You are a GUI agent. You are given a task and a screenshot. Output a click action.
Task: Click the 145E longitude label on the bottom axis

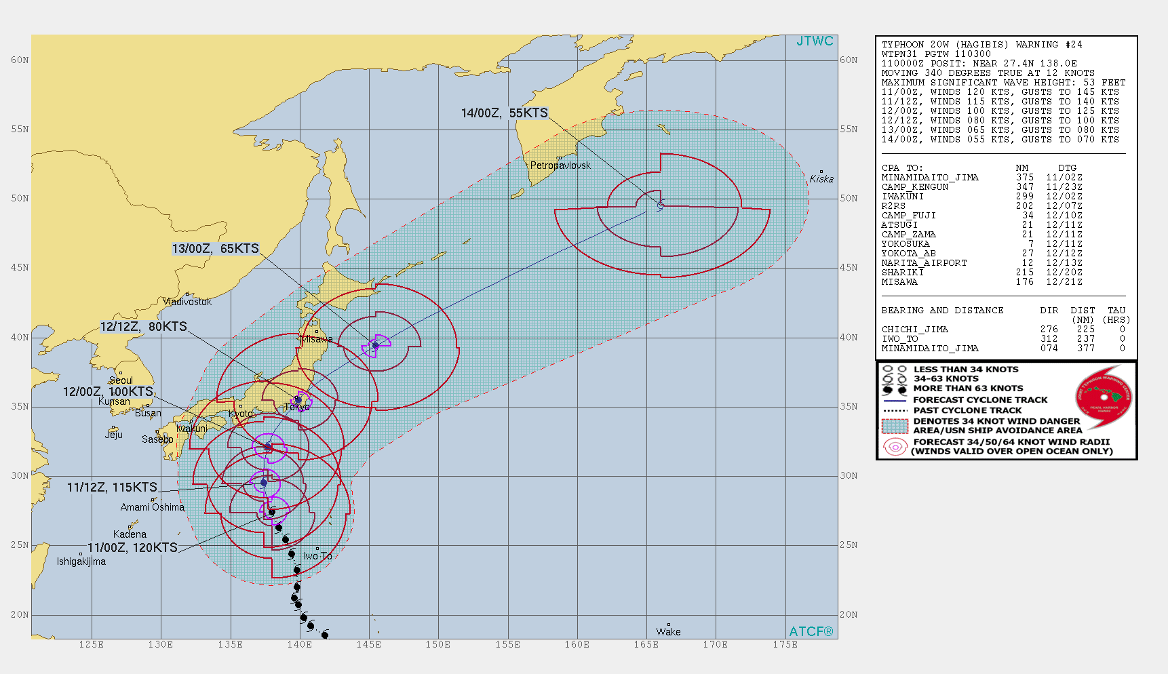pos(369,645)
